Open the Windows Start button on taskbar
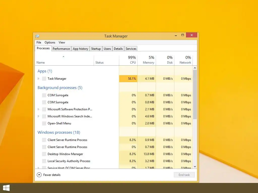Screen dimensions: 258x193 click(6, 188)
